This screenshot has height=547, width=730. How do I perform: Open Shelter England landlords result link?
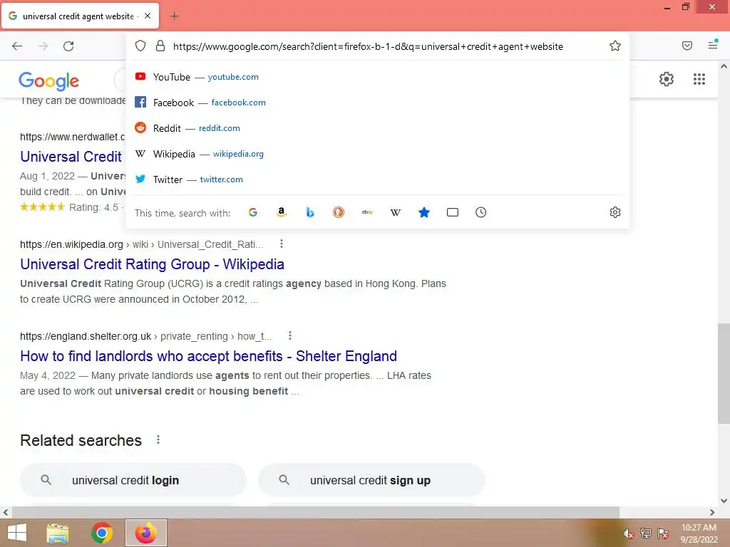click(209, 356)
